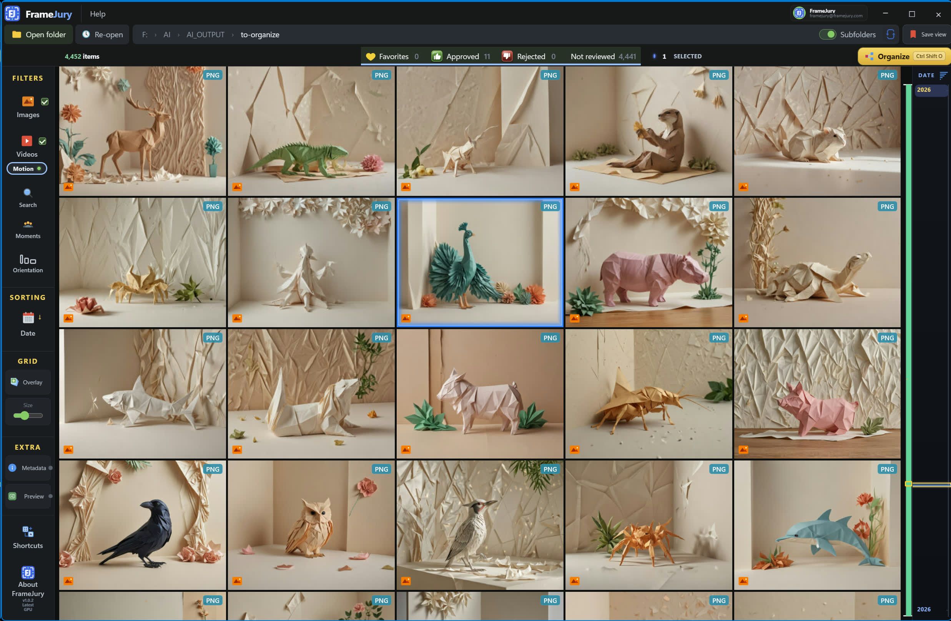Select the origami owl thumbnail
The height and width of the screenshot is (621, 951).
tap(311, 525)
